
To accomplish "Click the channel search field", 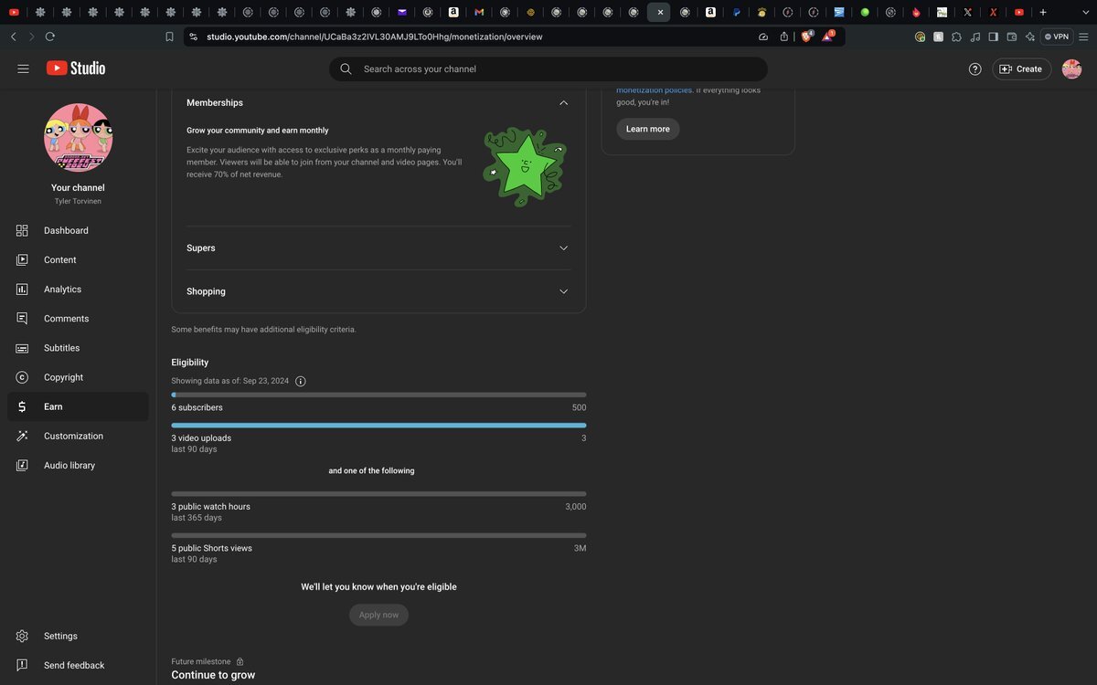I will pos(548,69).
